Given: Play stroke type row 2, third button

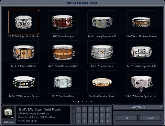Looking at the screenshot, I should pos(90,115).
